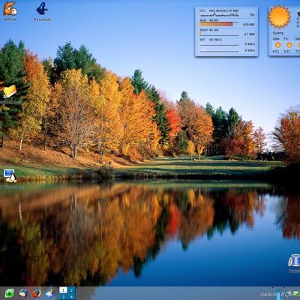Image resolution: width=300 pixels, height=300 pixels.
Task: Click the sailboat launcher icon in taskbar
Action: coord(49,293)
